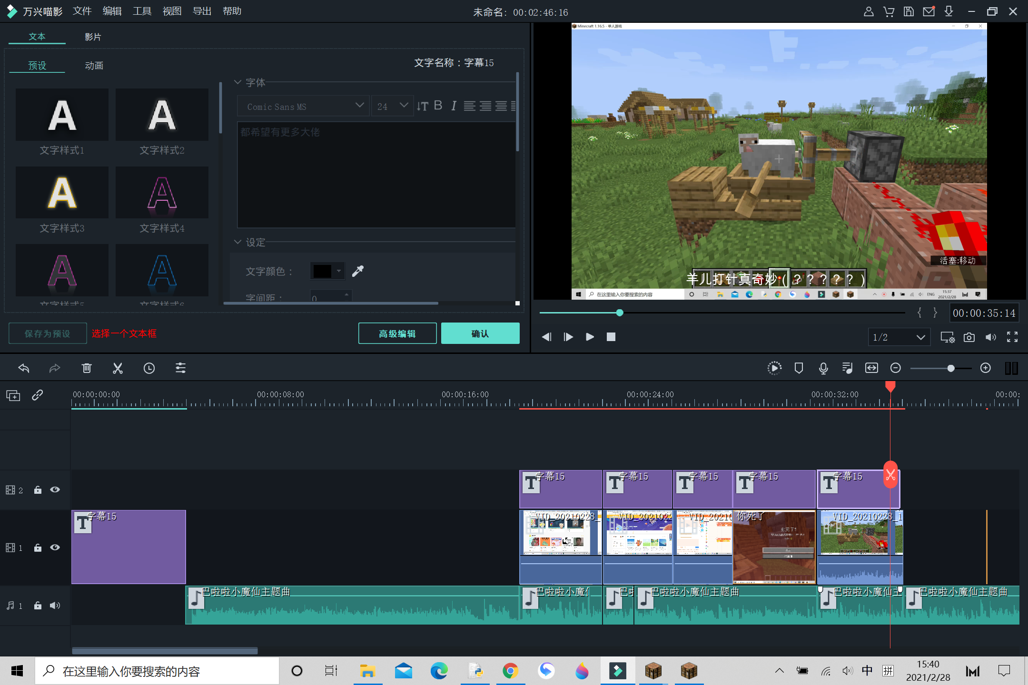Lock video track 1
1028x685 pixels.
(38, 548)
